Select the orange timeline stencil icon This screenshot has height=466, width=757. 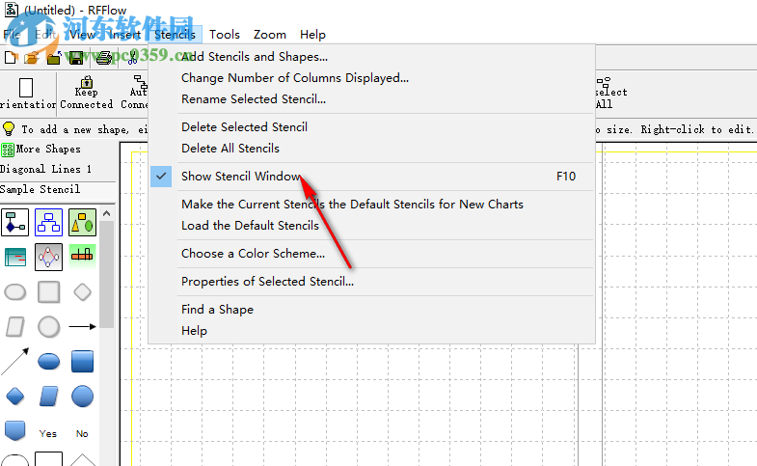[82, 255]
